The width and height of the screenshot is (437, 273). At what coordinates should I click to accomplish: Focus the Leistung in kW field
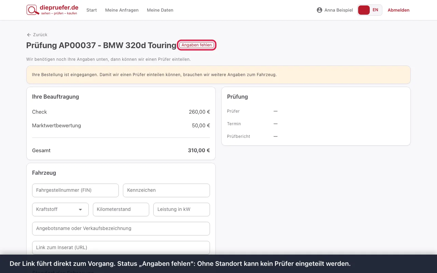(182, 210)
